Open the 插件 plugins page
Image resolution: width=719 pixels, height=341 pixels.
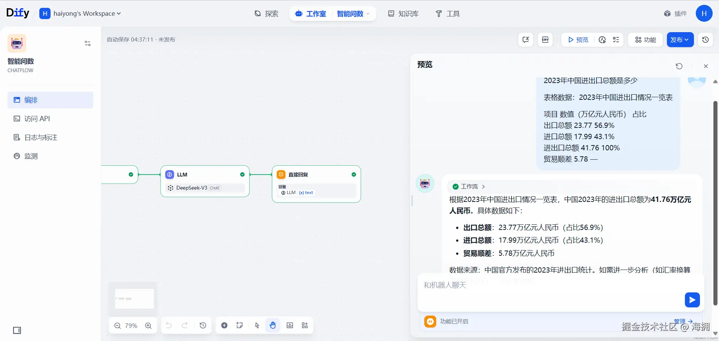(675, 14)
